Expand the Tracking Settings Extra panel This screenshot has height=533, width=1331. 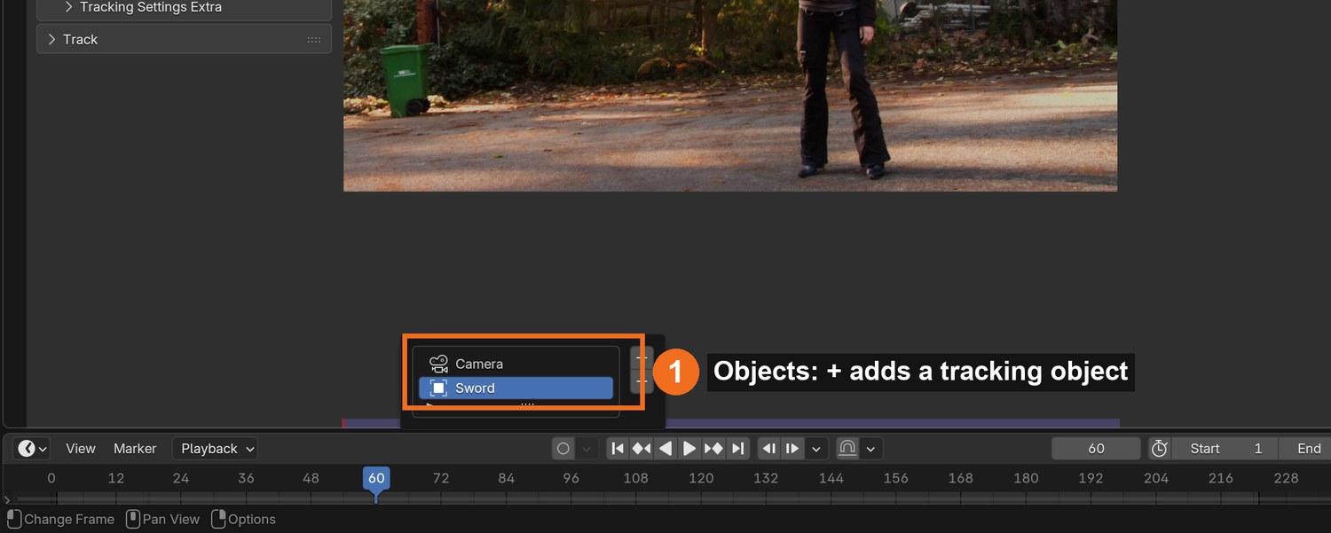[68, 7]
